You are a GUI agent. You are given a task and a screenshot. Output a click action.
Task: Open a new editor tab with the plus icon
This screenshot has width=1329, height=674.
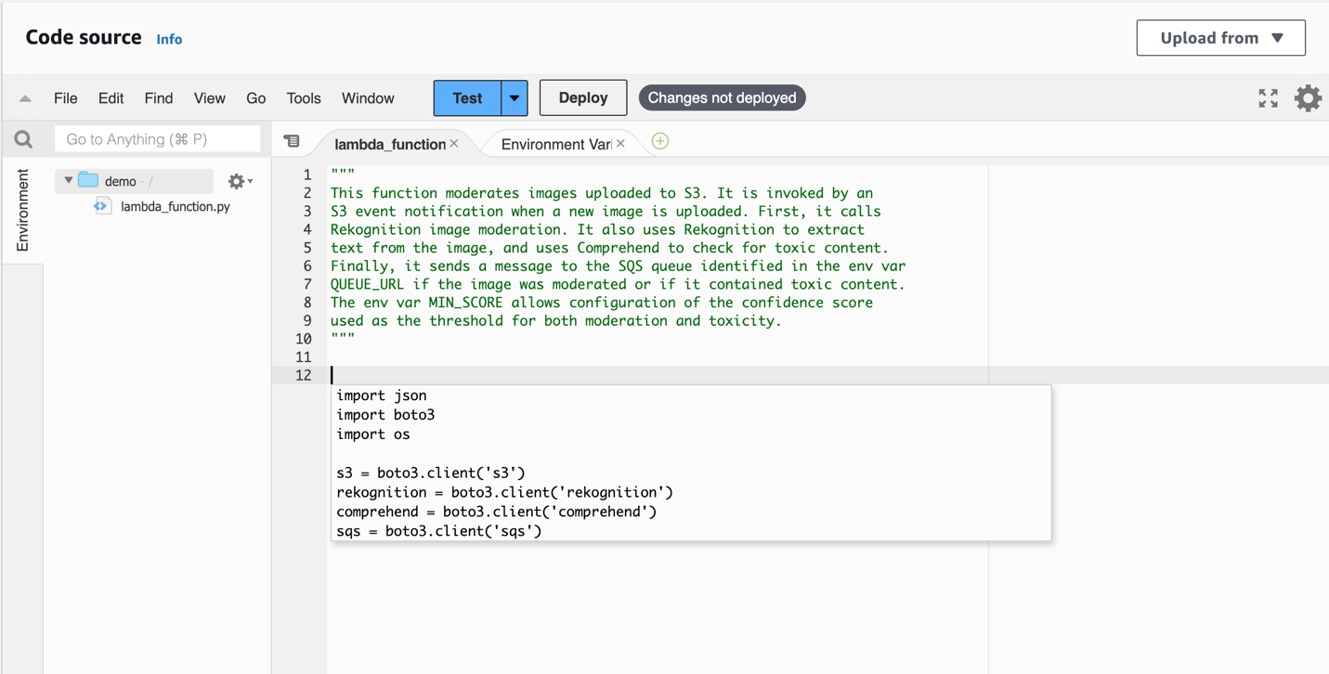[x=659, y=141]
